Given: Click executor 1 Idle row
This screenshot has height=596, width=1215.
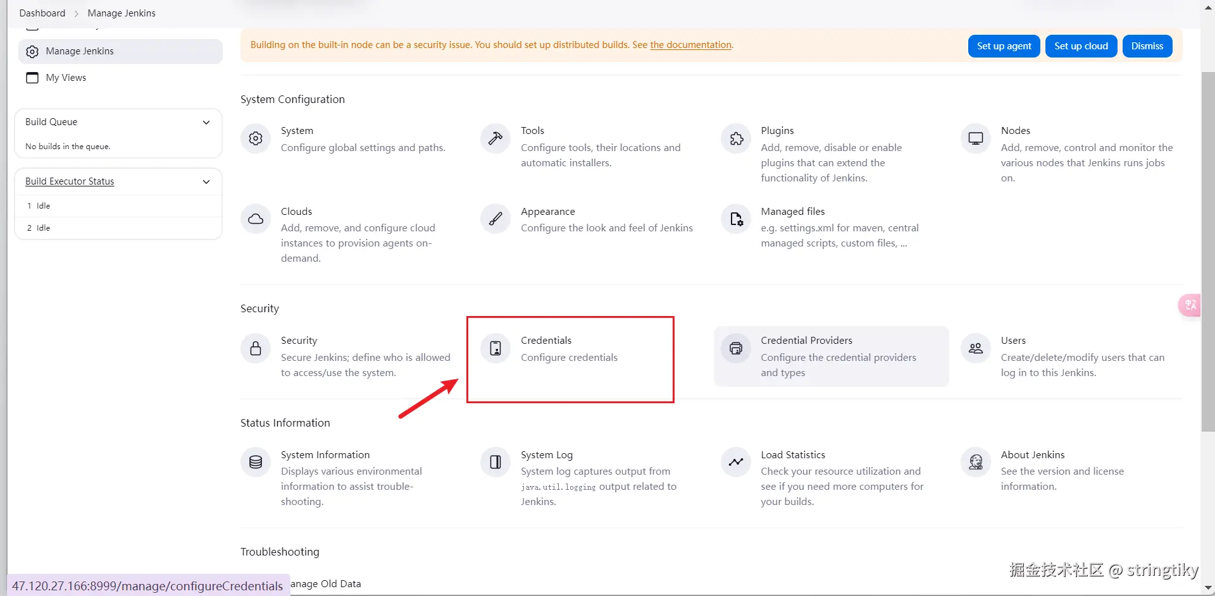Looking at the screenshot, I should click(118, 206).
